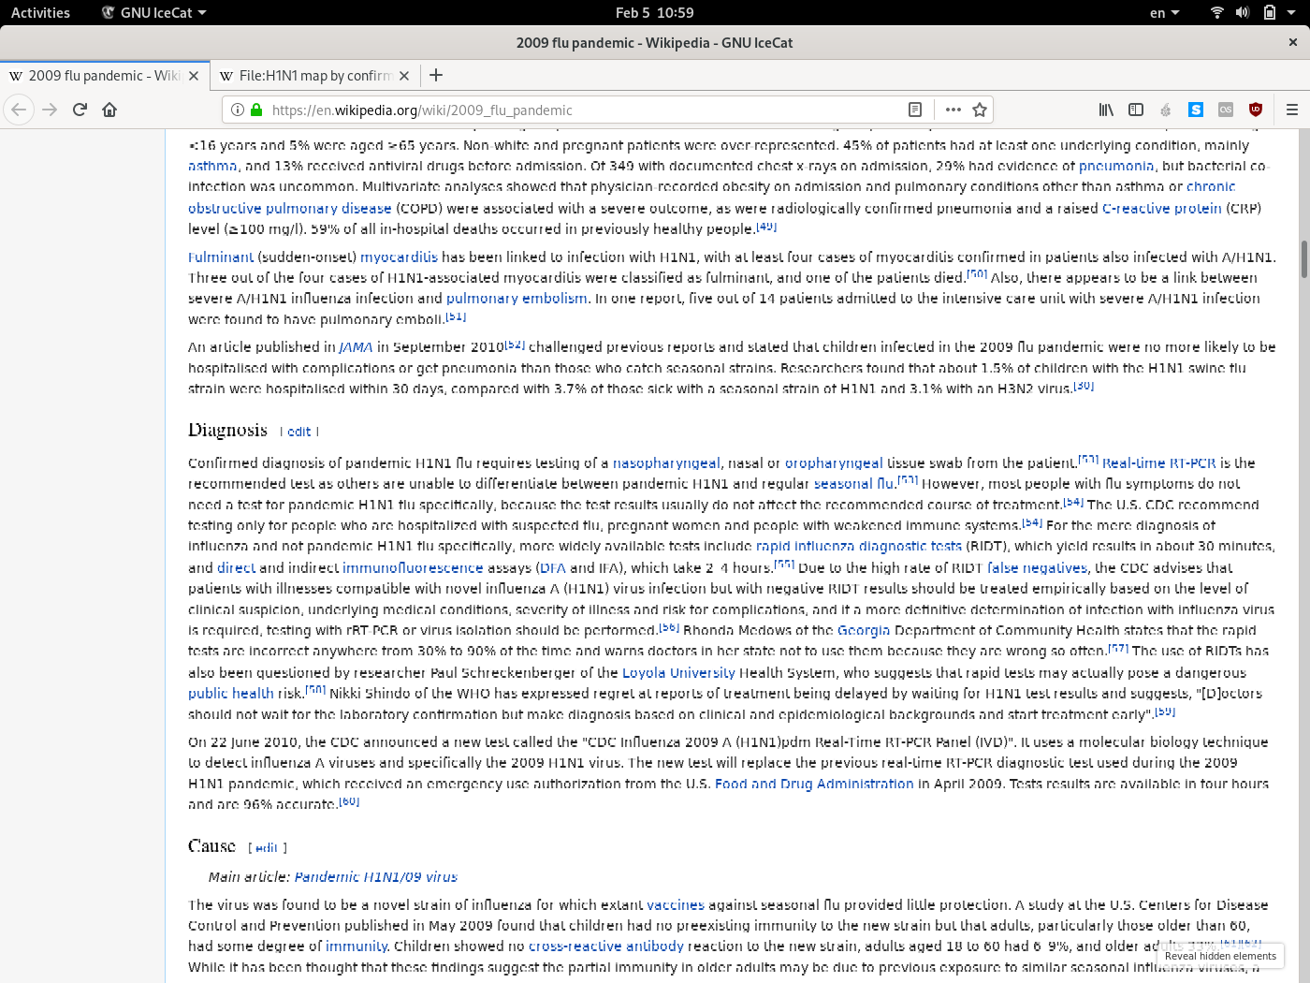Close the IceCat window
Image resolution: width=1310 pixels, height=983 pixels.
tap(1292, 42)
